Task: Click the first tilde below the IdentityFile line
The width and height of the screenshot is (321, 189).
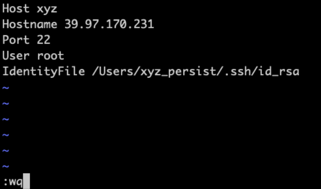Action: coord(6,88)
